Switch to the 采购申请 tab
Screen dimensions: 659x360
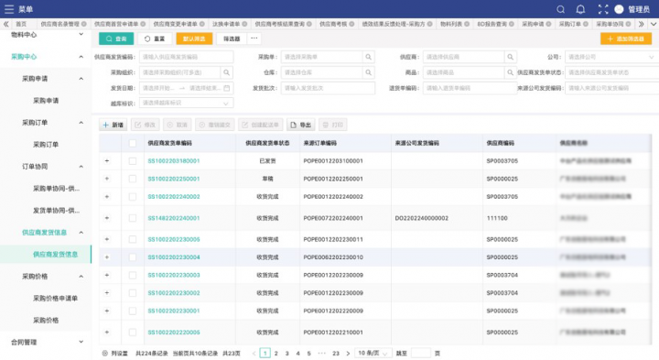click(x=533, y=24)
